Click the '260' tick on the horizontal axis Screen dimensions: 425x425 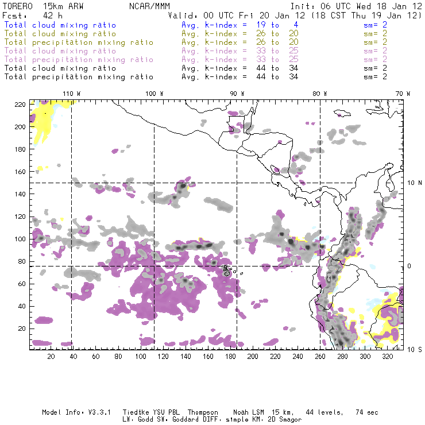[x=320, y=357]
